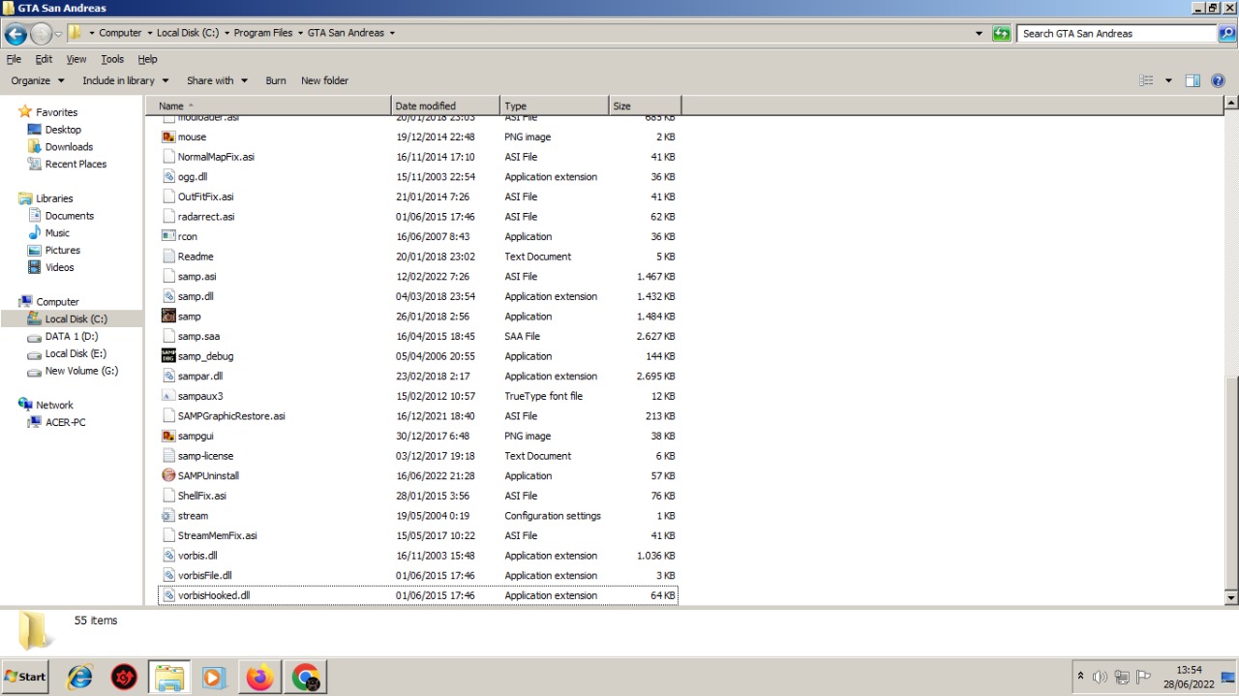Screen dimensions: 1239x696
Task: Click the volume speaker tray icon
Action: point(1100,677)
